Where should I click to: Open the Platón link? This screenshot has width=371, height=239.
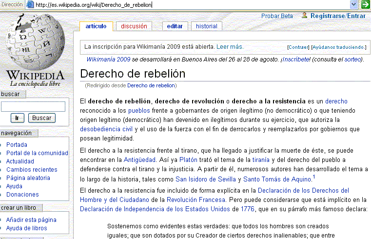point(188,159)
